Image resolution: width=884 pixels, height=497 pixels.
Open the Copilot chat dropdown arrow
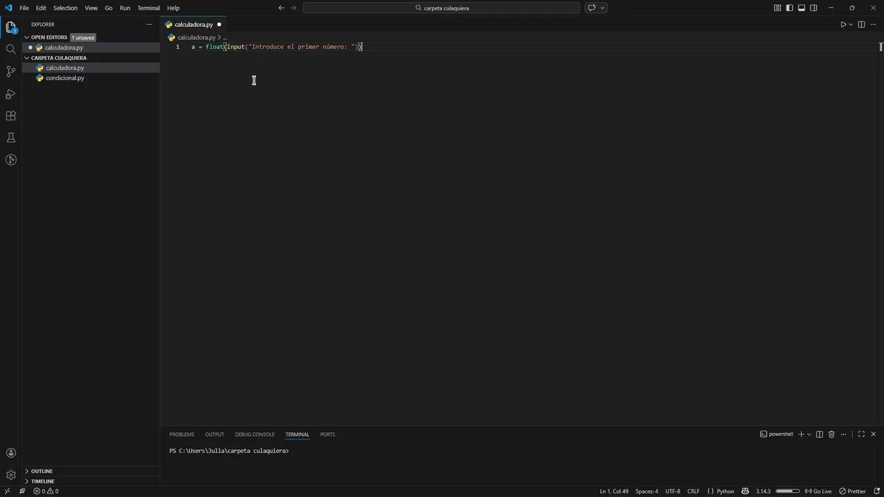click(603, 8)
